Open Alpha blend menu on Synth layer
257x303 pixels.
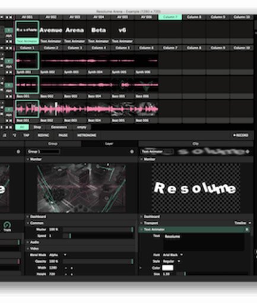click(8, 67)
